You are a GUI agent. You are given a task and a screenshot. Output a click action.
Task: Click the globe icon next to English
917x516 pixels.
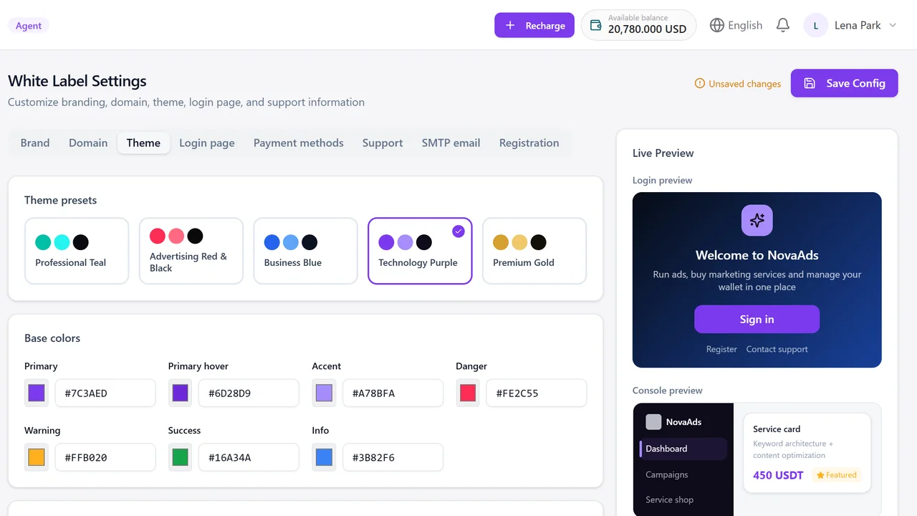coord(717,25)
